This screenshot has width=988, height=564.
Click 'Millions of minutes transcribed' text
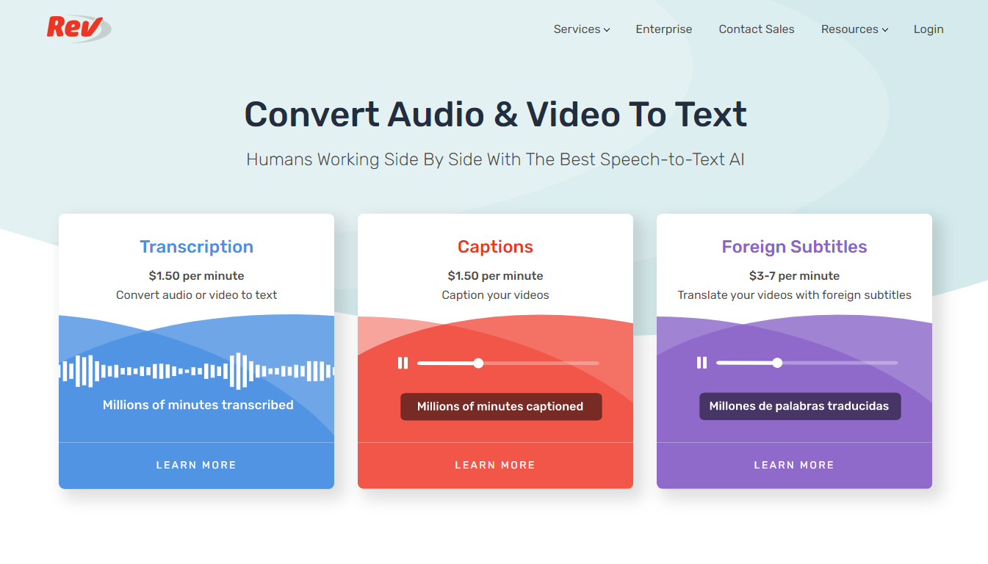click(198, 405)
